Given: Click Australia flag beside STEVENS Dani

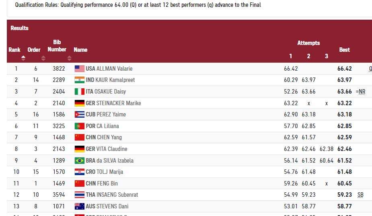Looking at the screenshot, I should click(x=80, y=206).
